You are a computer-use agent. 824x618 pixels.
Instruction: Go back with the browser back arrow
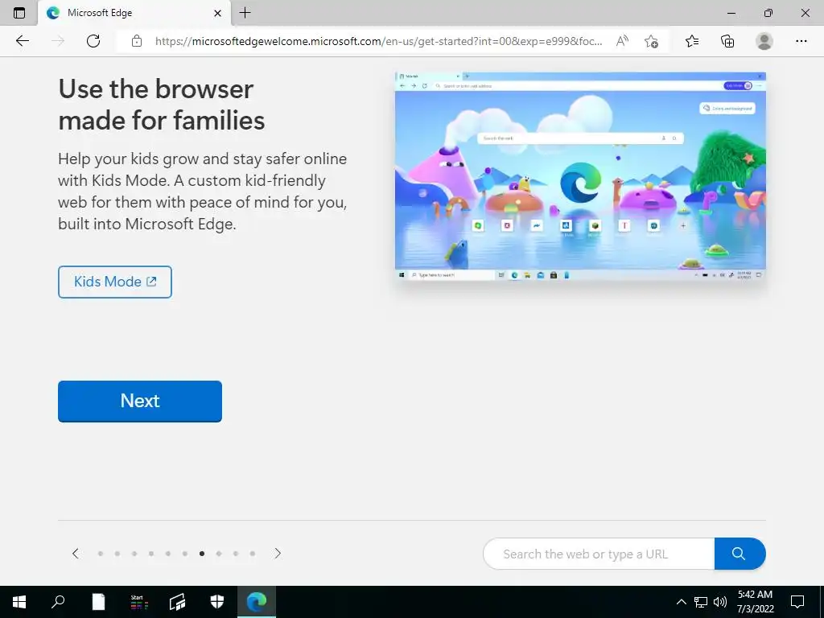[x=22, y=41]
